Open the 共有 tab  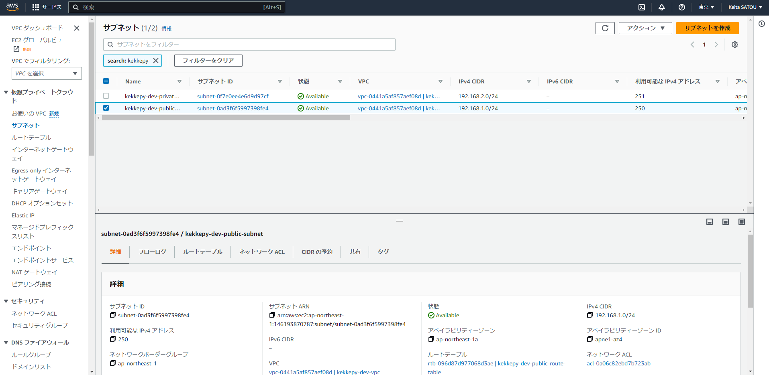click(355, 252)
